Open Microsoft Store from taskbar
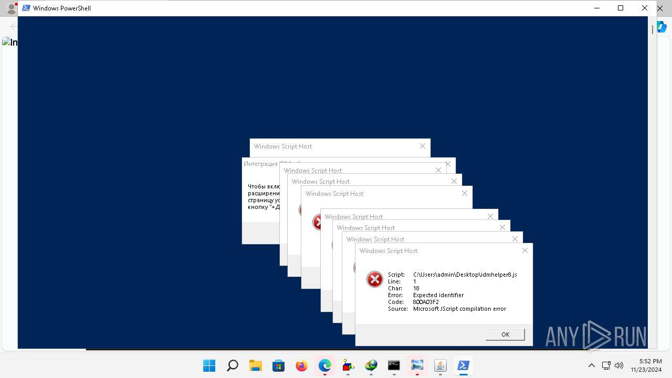672x378 pixels. coord(278,365)
